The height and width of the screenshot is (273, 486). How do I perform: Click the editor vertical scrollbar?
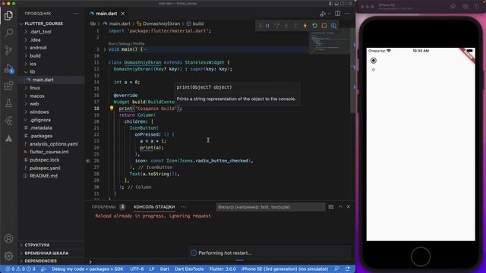[x=352, y=71]
